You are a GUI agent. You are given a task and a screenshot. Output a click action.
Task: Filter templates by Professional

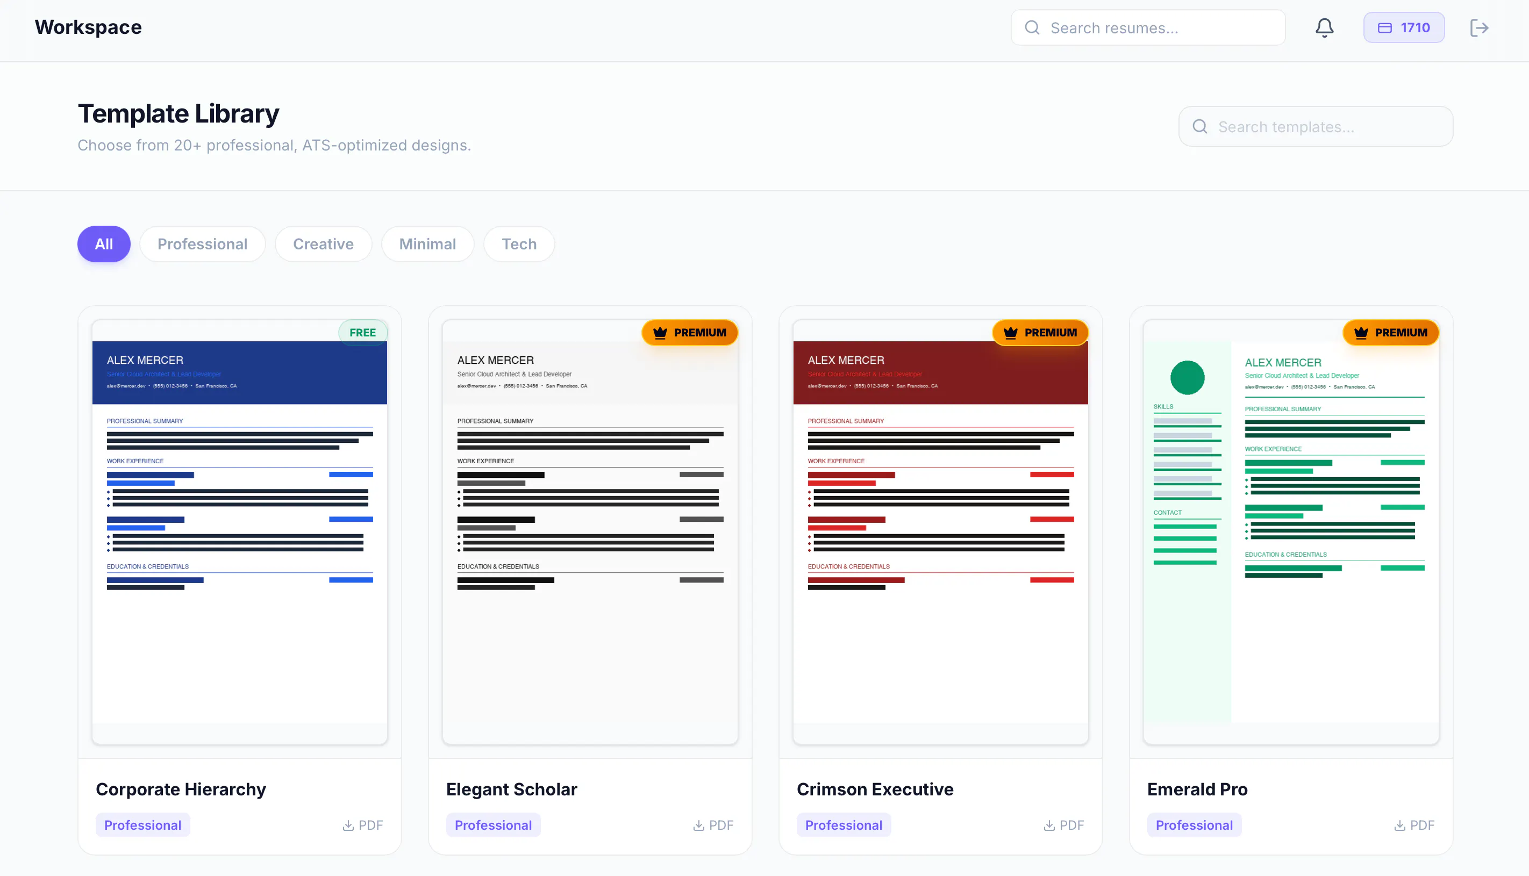point(202,243)
